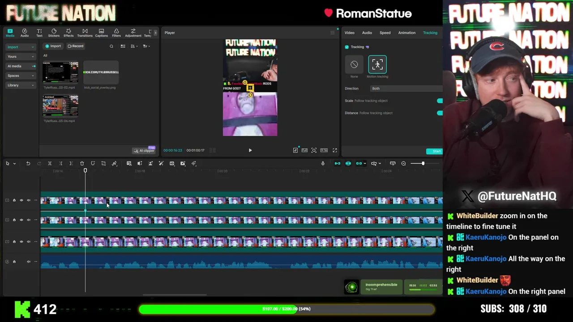This screenshot has width=573, height=322.
Task: Select the kick_social_overlay.png thumbnail
Action: 101,72
